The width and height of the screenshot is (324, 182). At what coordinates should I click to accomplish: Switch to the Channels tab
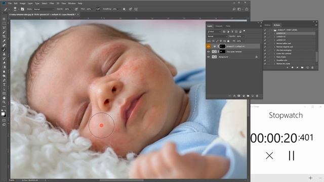tap(219, 26)
